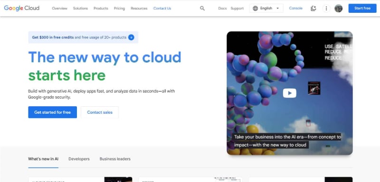Click the headline 'The new way to cloud'
380x182 pixels.
pos(104,57)
